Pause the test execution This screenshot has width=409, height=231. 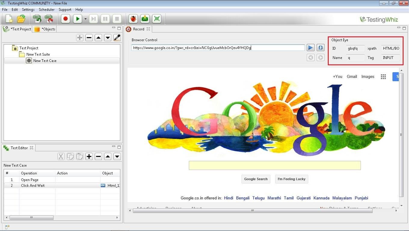click(105, 19)
